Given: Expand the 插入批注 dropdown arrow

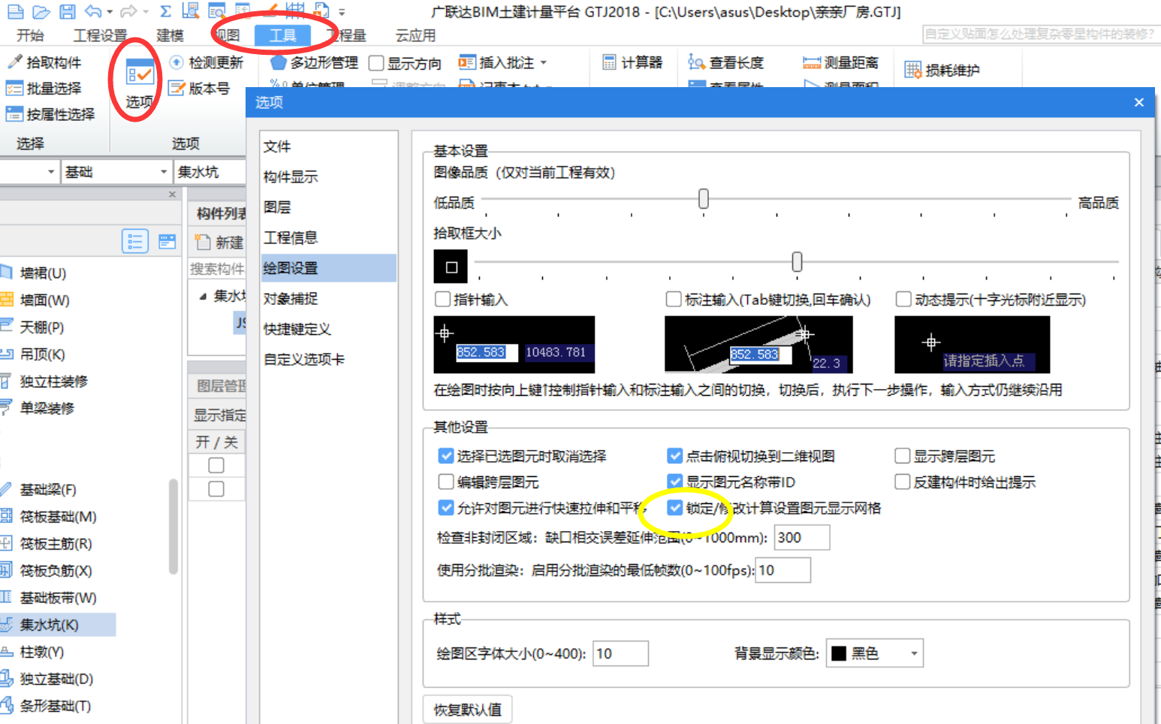Looking at the screenshot, I should 544,63.
